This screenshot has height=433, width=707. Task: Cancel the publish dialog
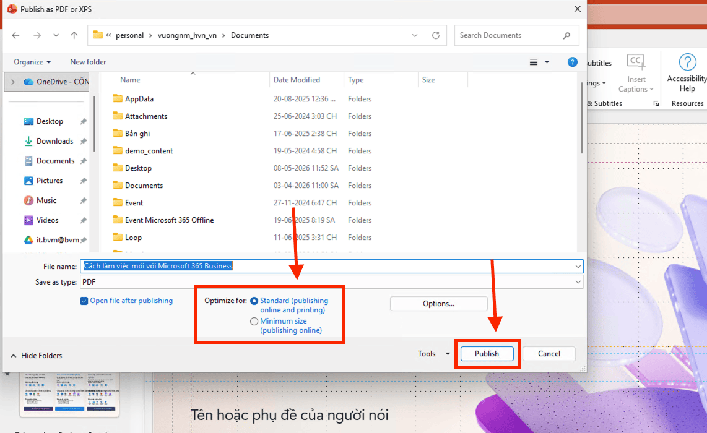tap(549, 354)
